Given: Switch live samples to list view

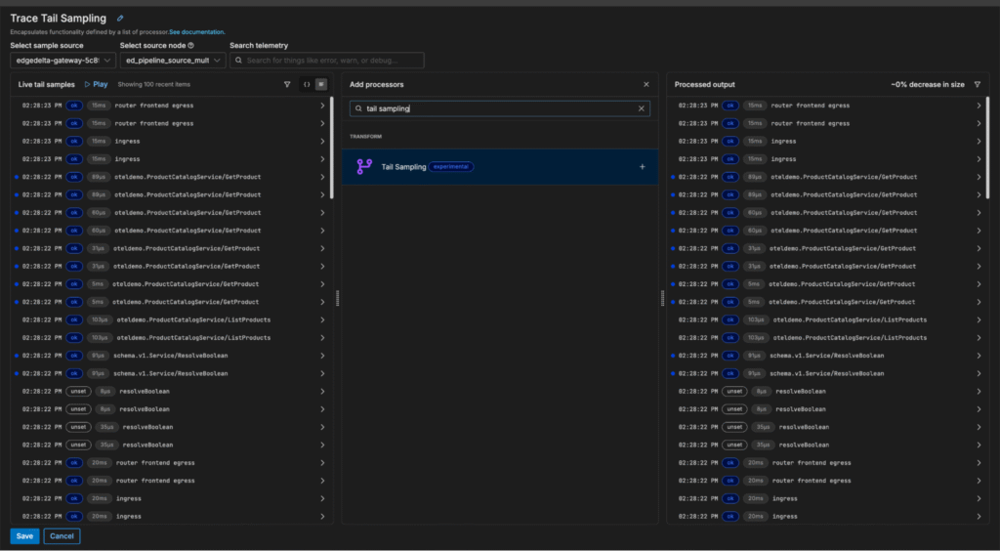Looking at the screenshot, I should [320, 85].
